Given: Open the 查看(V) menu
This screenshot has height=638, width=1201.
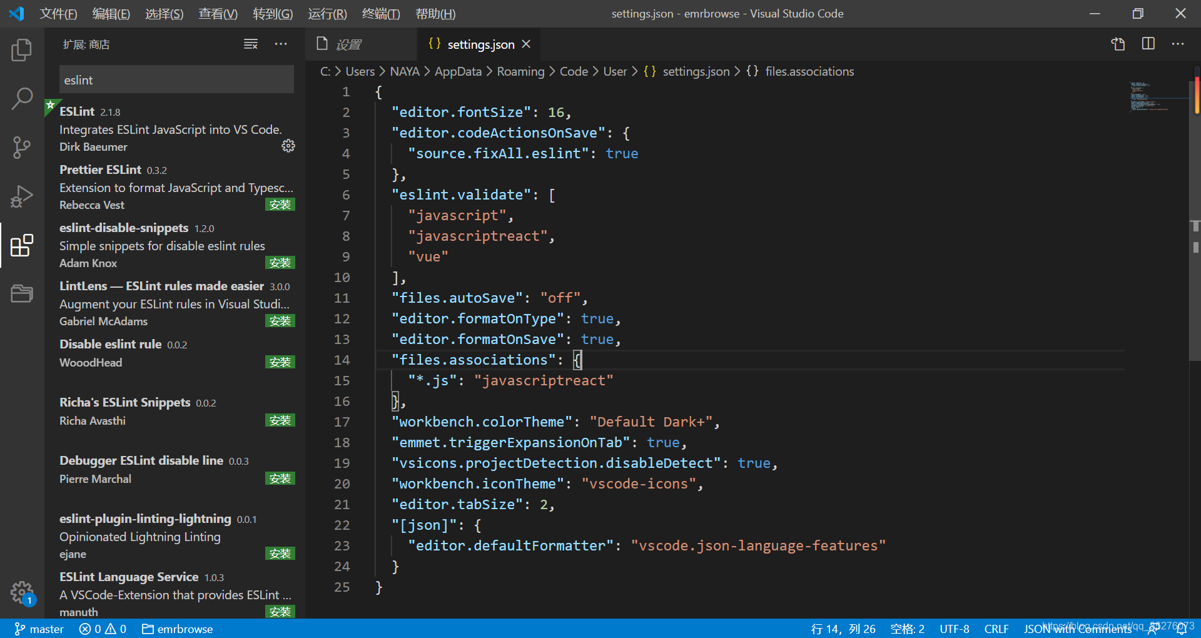Looking at the screenshot, I should [x=218, y=13].
